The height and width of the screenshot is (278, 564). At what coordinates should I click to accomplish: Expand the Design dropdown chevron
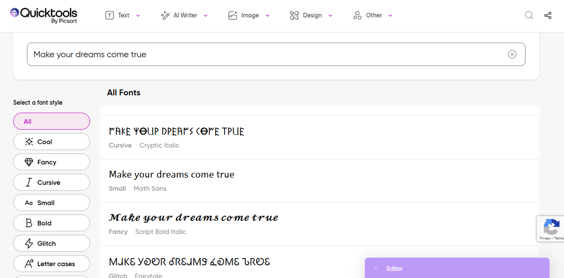(x=330, y=16)
